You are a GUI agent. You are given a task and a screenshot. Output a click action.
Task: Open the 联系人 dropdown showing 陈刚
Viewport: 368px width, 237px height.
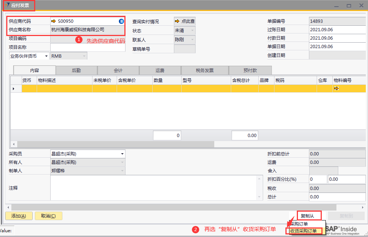[x=192, y=40]
